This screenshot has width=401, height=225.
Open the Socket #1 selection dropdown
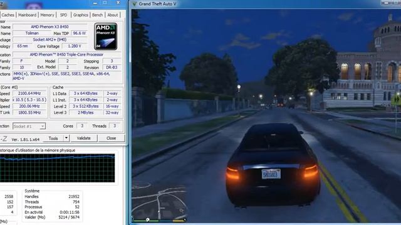[x=29, y=126]
